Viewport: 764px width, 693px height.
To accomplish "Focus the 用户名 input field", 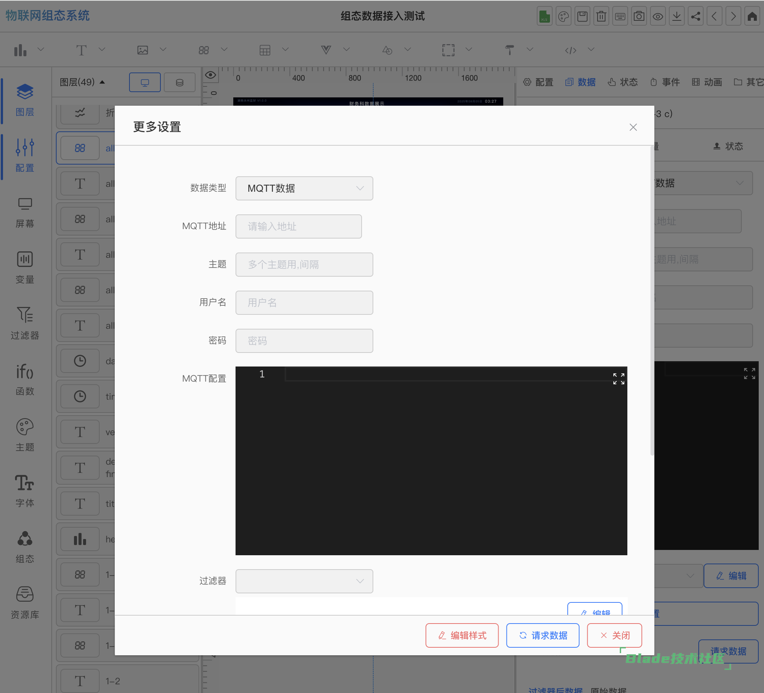I will 304,303.
